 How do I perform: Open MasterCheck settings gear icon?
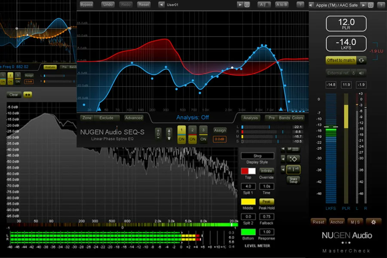pos(373,222)
